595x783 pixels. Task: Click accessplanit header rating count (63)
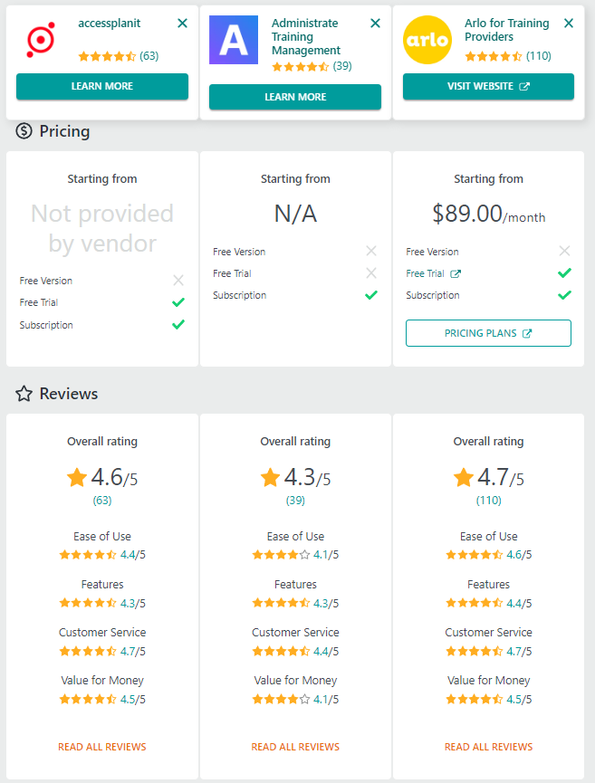point(149,56)
